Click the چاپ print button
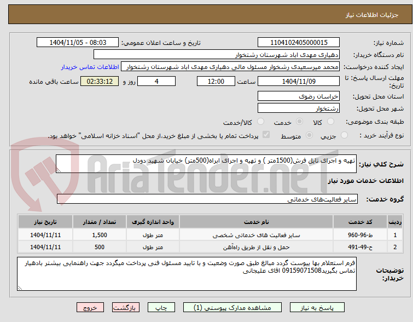Image resolution: width=413 pixels, height=322 pixels. (161, 308)
